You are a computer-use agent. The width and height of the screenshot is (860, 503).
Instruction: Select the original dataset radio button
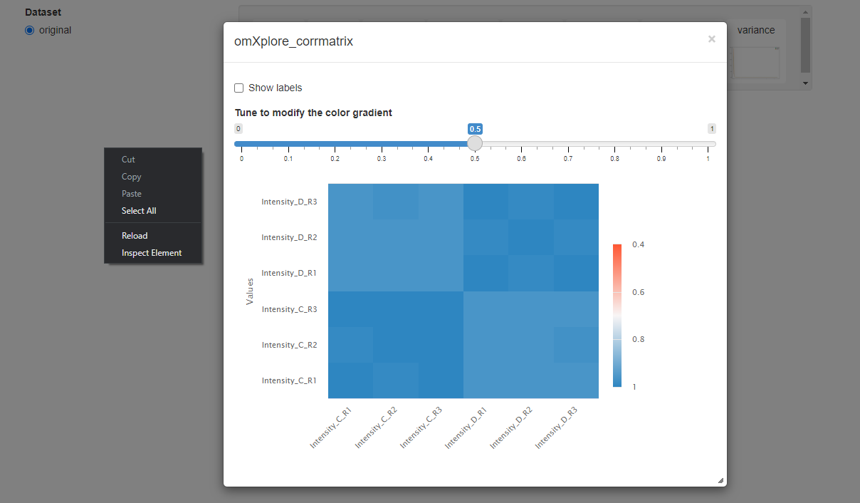[x=29, y=30]
